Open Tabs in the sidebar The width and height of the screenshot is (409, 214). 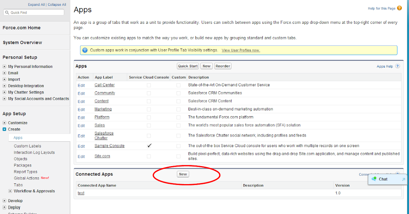pos(18,185)
